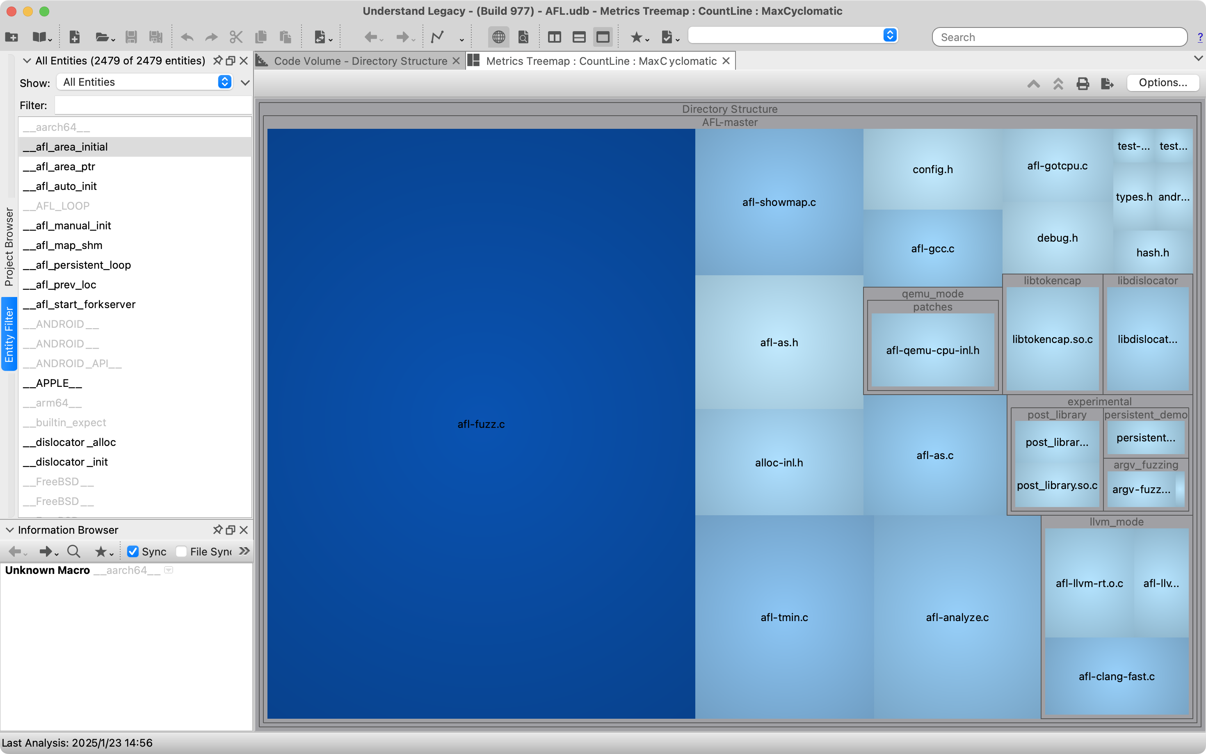Screen dimensions: 1206x754
Task: Click the globe icon in toolbar
Action: tap(498, 37)
